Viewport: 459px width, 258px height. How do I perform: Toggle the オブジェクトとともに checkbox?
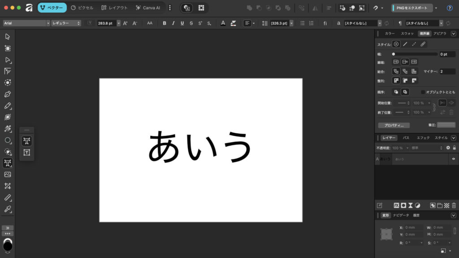click(423, 92)
